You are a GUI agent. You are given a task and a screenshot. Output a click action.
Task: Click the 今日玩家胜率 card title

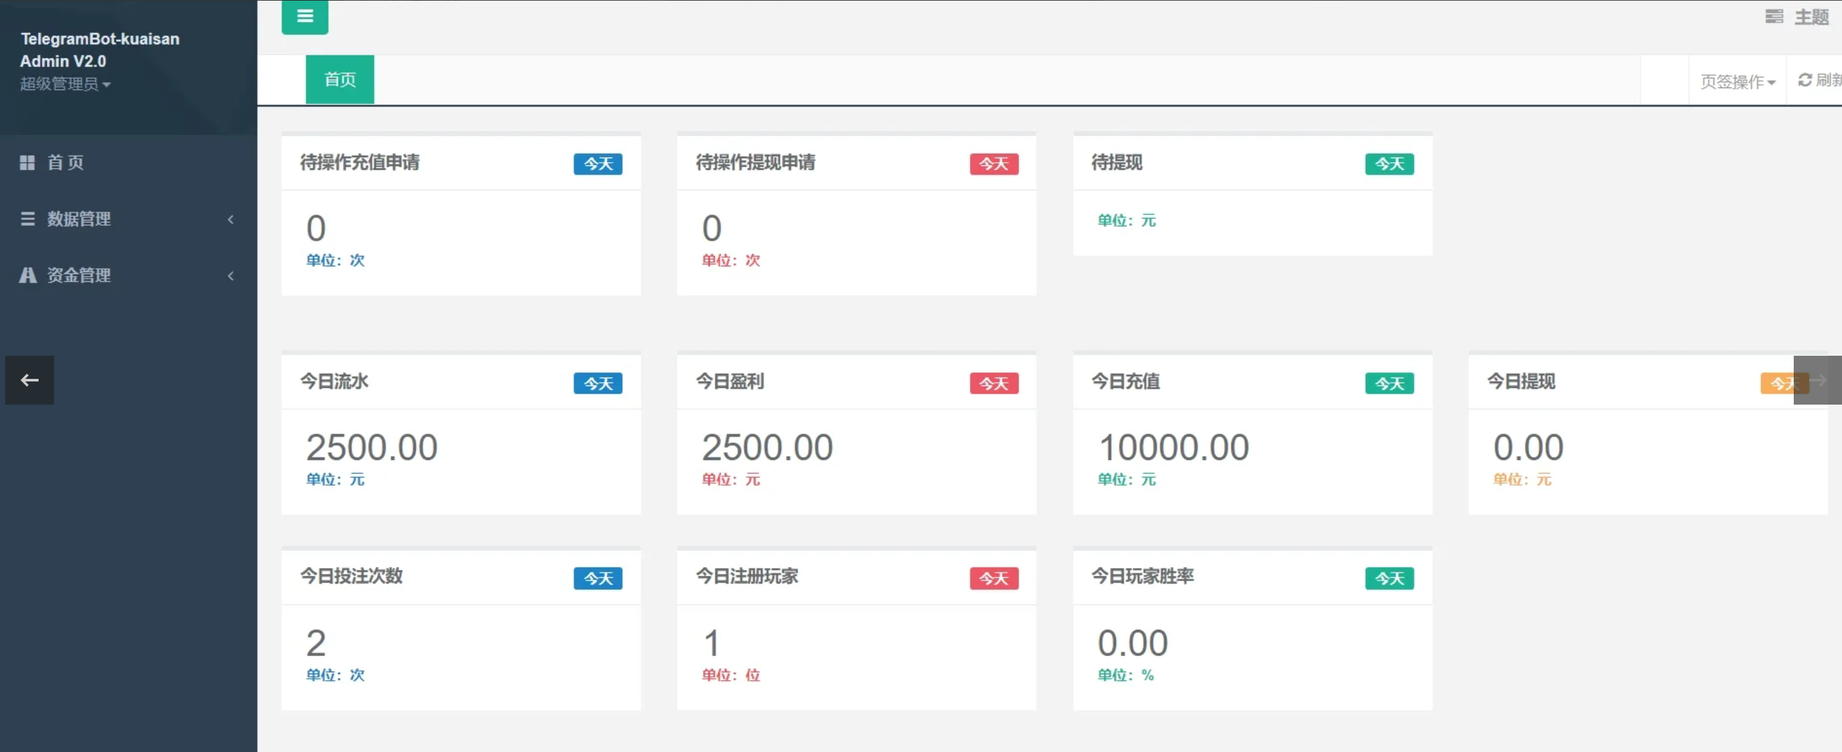pos(1142,576)
